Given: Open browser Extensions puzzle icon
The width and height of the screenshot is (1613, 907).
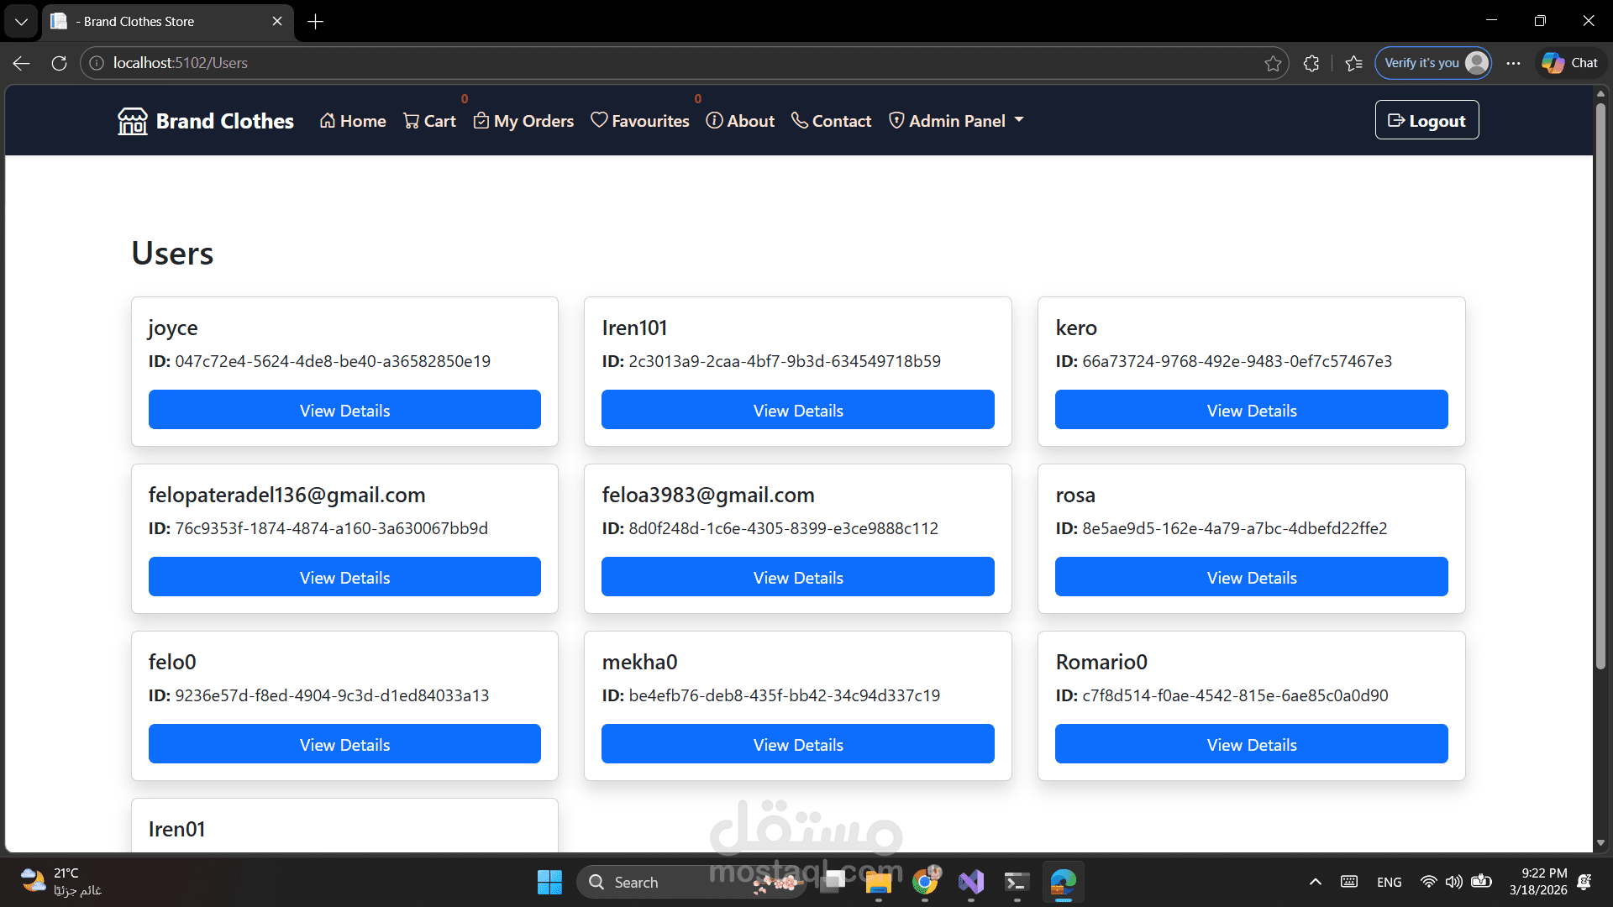Looking at the screenshot, I should (1311, 63).
